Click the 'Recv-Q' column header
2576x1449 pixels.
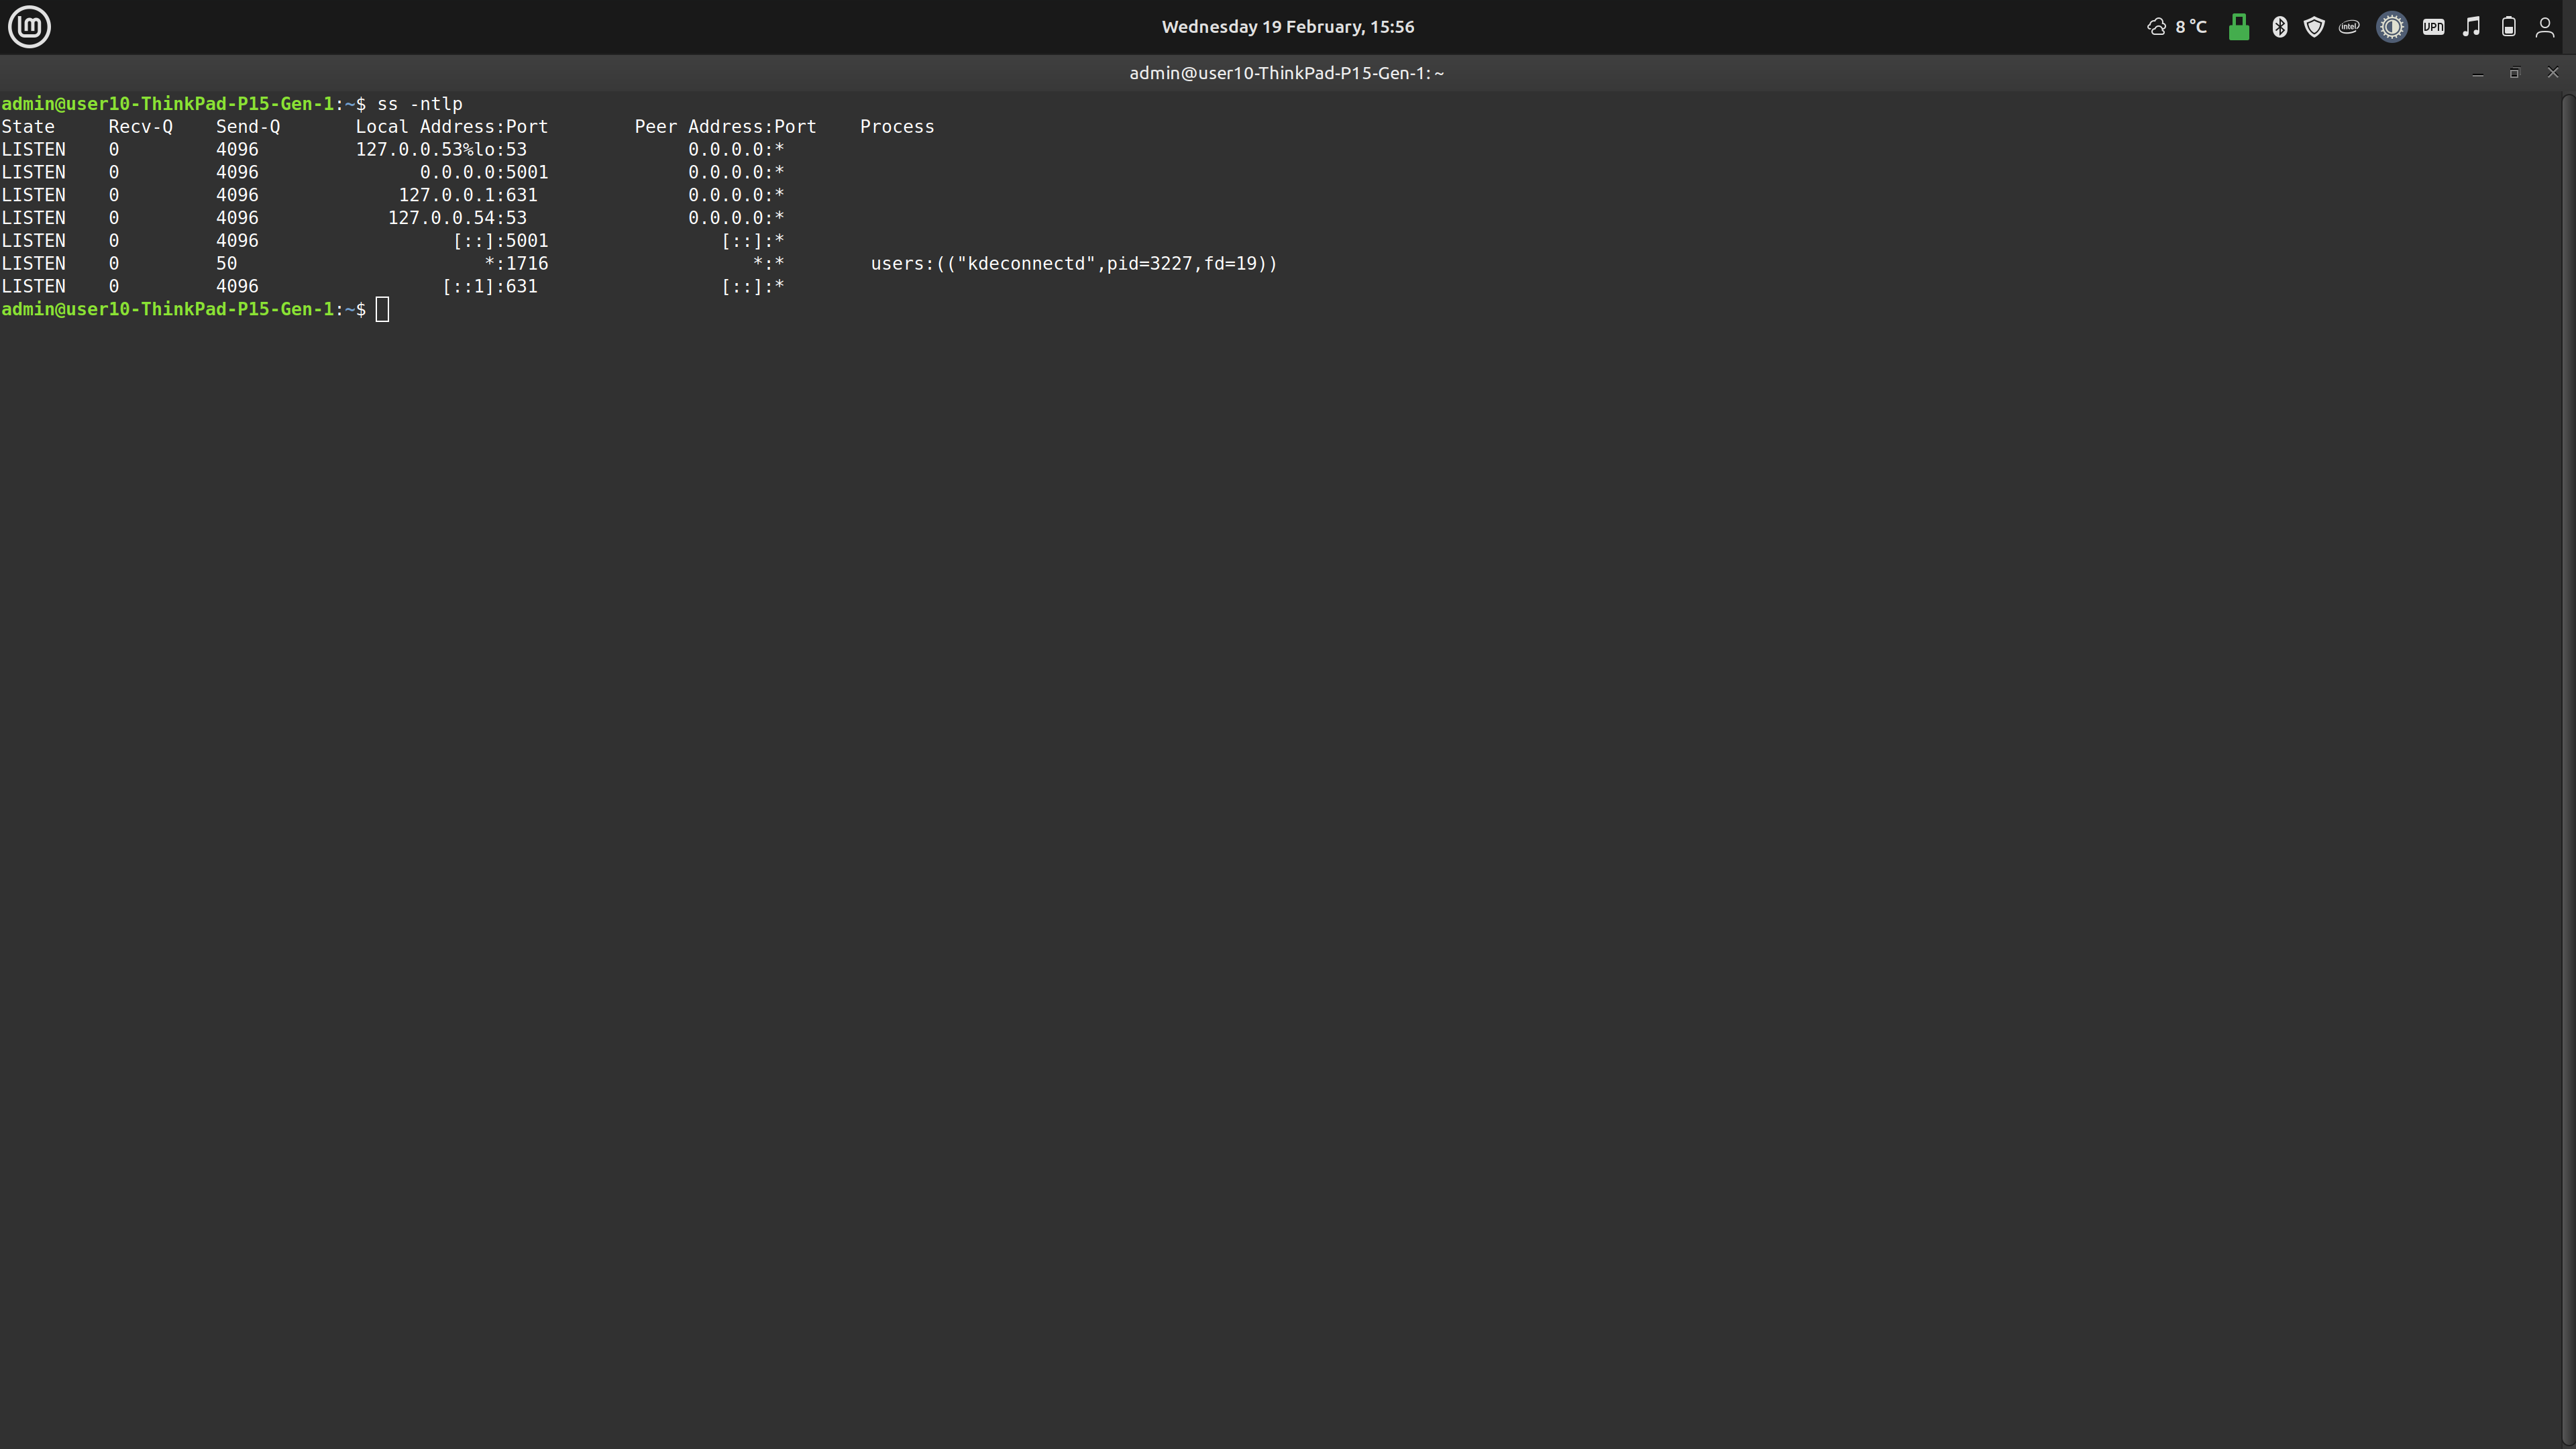(x=140, y=127)
